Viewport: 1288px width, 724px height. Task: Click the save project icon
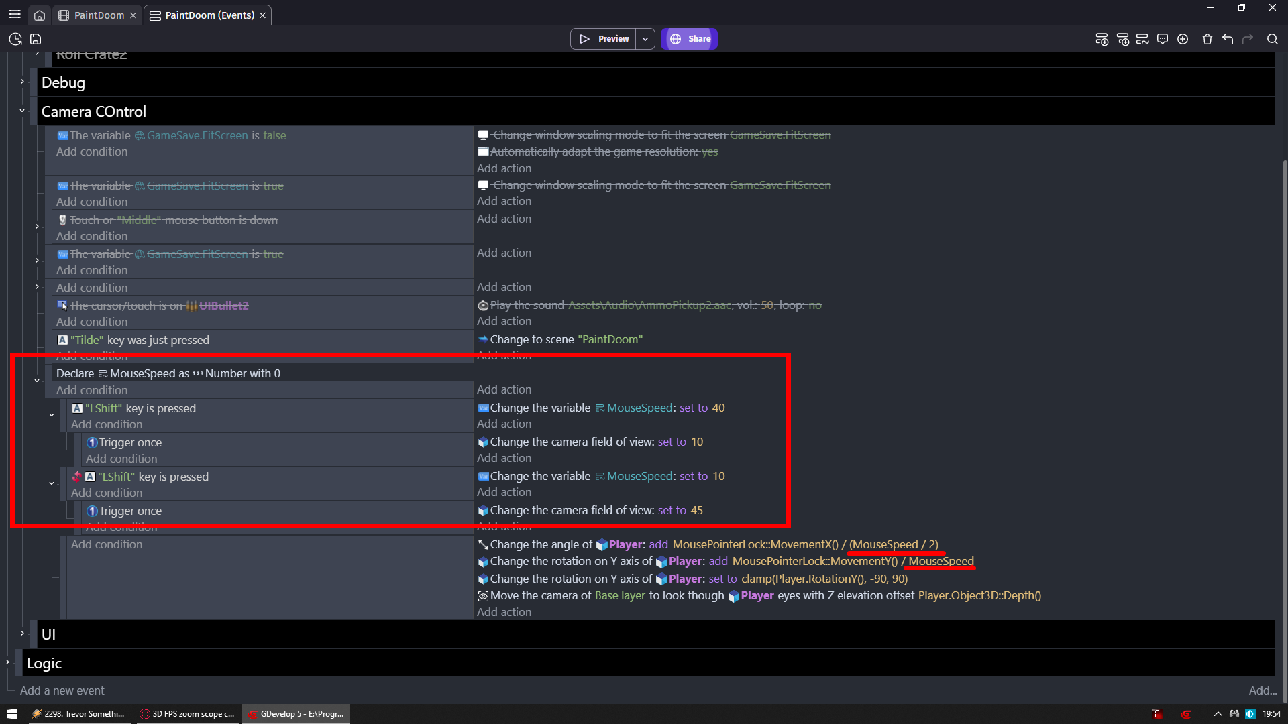click(36, 39)
